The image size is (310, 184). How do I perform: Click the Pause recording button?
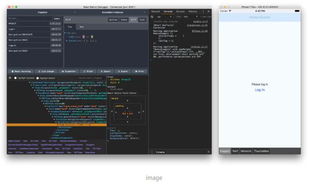(21, 71)
